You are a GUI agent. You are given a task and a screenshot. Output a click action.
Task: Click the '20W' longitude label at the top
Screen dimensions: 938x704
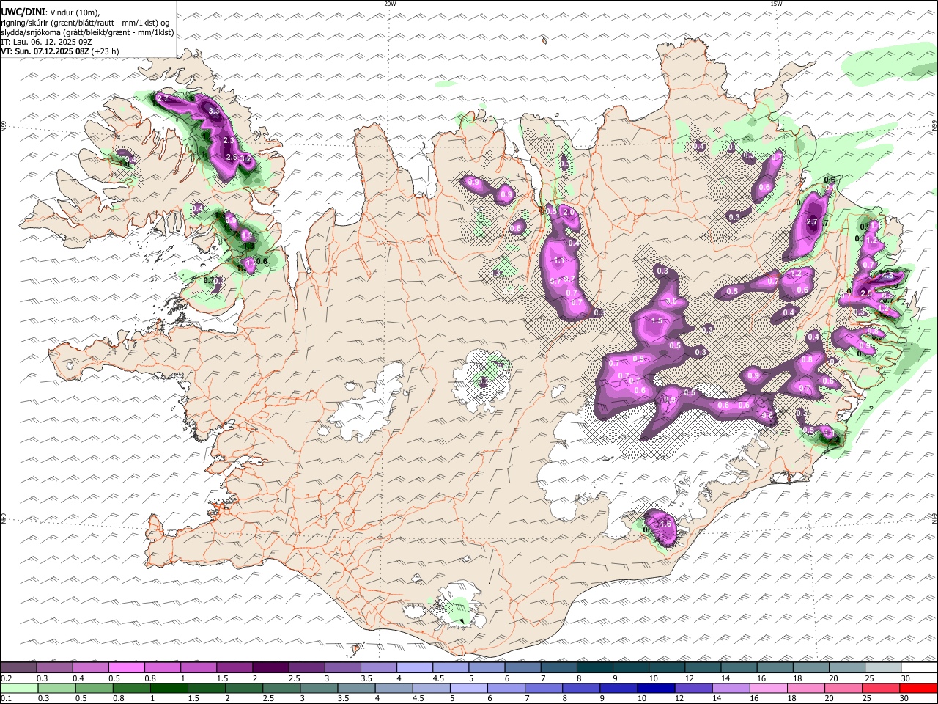390,4
